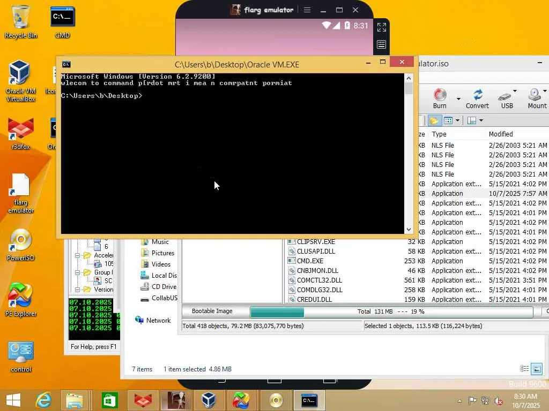Viewport: 549px width, 411px height.
Task: Open USB dropdown arrow in PowerISO
Action: coord(515,91)
